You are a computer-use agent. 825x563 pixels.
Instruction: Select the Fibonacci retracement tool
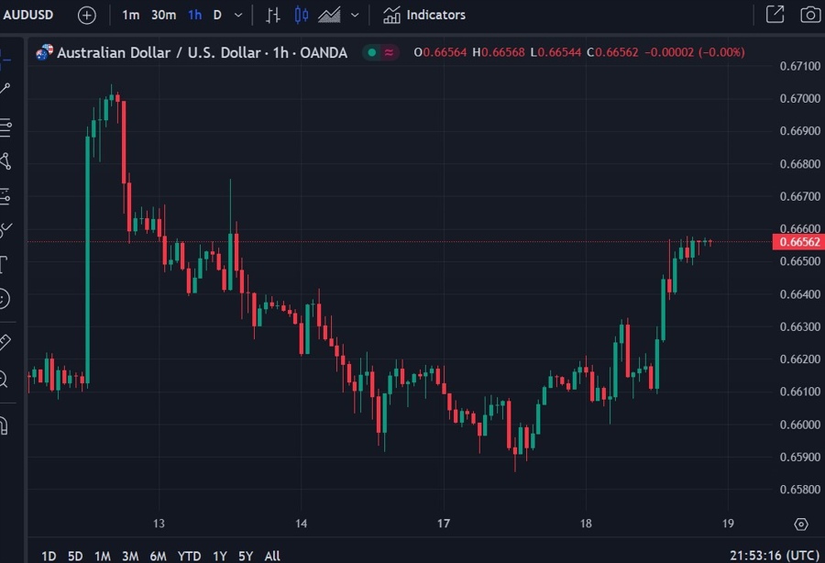[5, 127]
